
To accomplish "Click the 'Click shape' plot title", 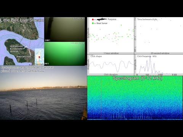I will pos(96,56).
